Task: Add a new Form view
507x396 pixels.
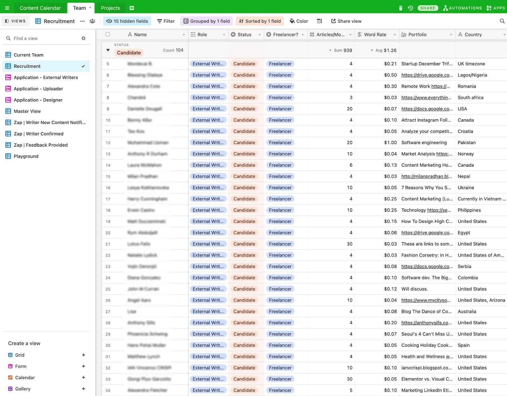Action: click(83, 366)
